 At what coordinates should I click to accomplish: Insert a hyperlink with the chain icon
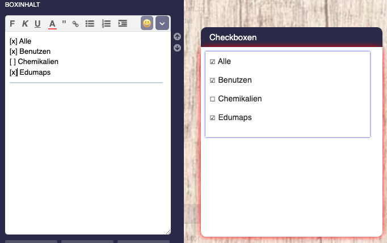[75, 24]
